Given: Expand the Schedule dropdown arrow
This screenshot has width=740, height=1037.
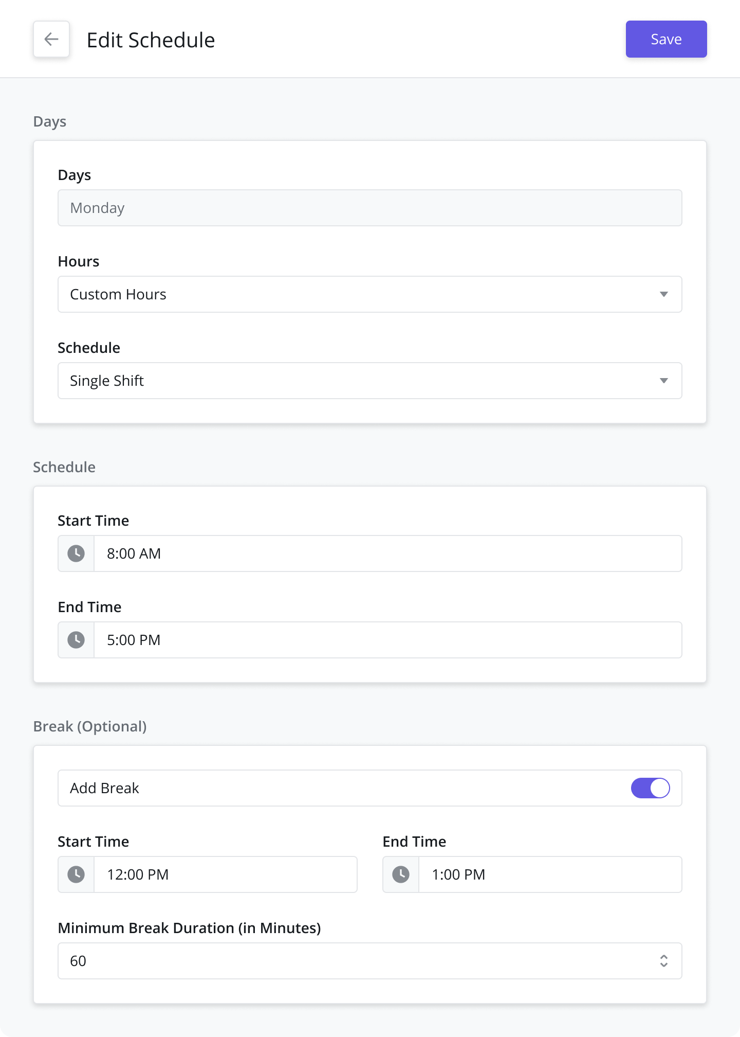Looking at the screenshot, I should click(664, 381).
